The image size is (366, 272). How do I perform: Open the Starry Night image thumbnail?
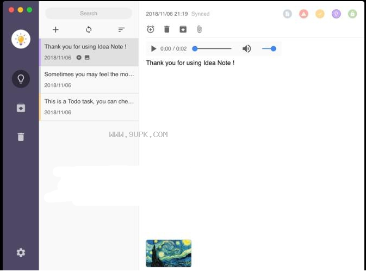pyautogui.click(x=169, y=254)
